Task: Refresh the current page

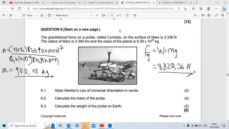Action: pyautogui.click(x=19, y=9)
